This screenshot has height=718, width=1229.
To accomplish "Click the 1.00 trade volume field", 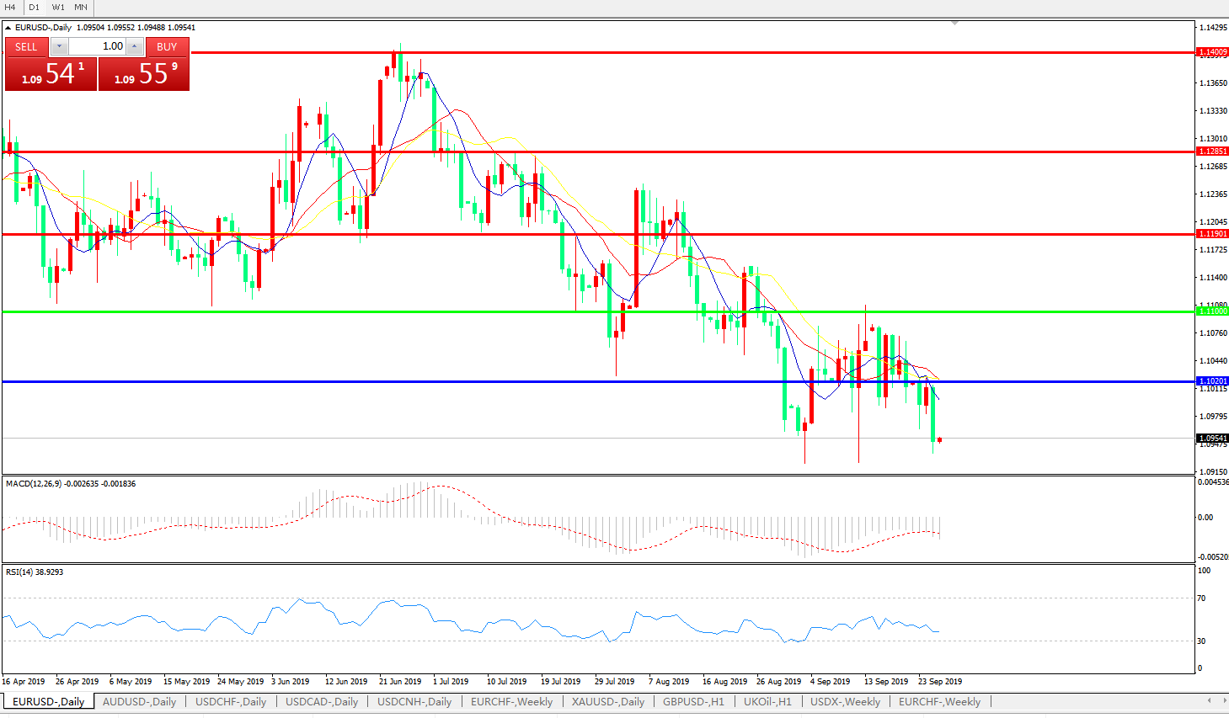I will pyautogui.click(x=97, y=46).
